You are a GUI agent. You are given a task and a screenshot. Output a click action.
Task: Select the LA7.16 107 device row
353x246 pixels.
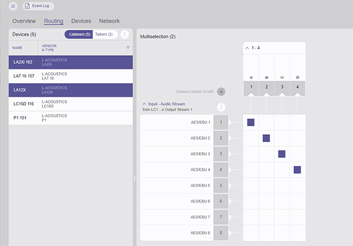click(x=71, y=76)
